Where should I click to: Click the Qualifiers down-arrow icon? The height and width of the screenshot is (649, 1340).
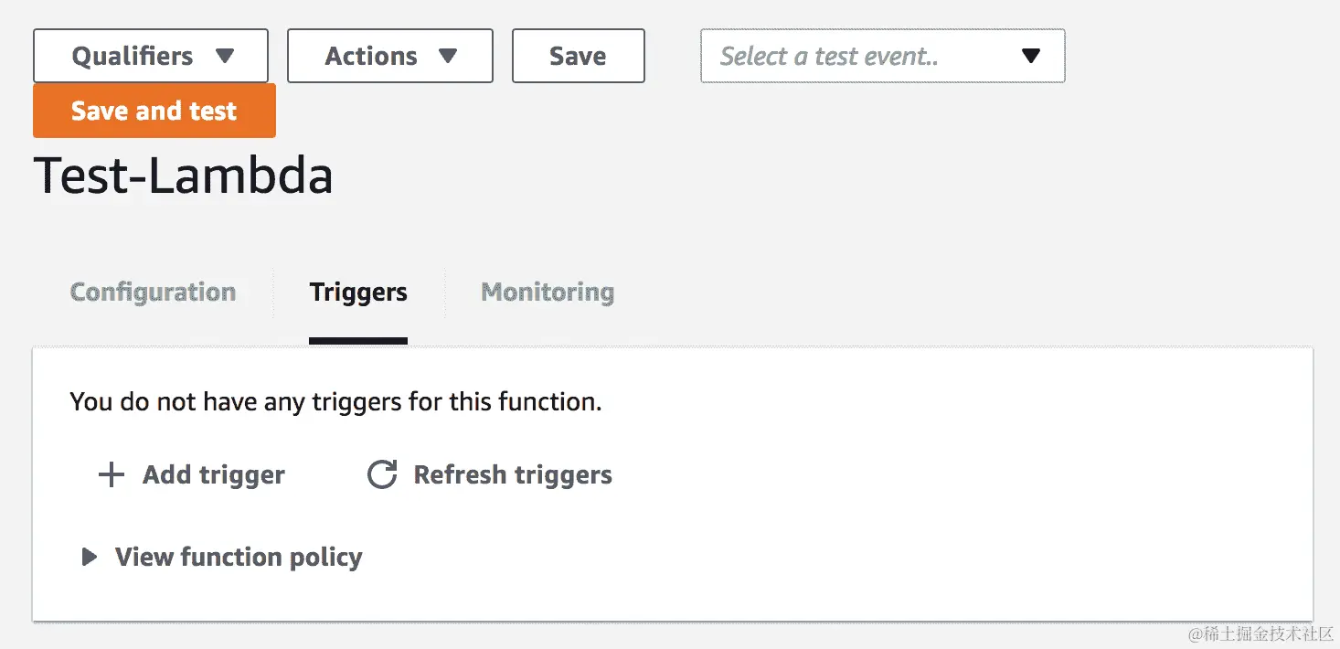pyautogui.click(x=225, y=56)
